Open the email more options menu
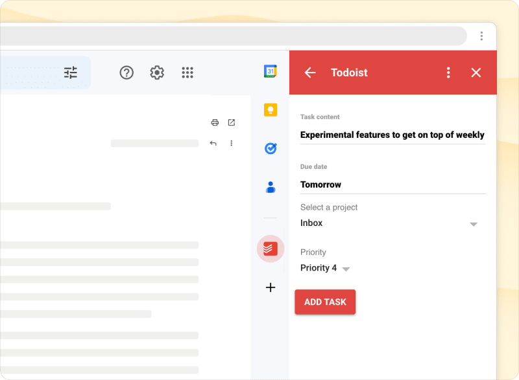The image size is (519, 380). tap(232, 143)
